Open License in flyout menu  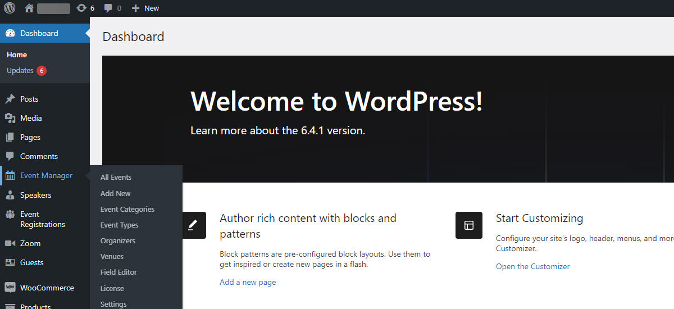point(112,288)
